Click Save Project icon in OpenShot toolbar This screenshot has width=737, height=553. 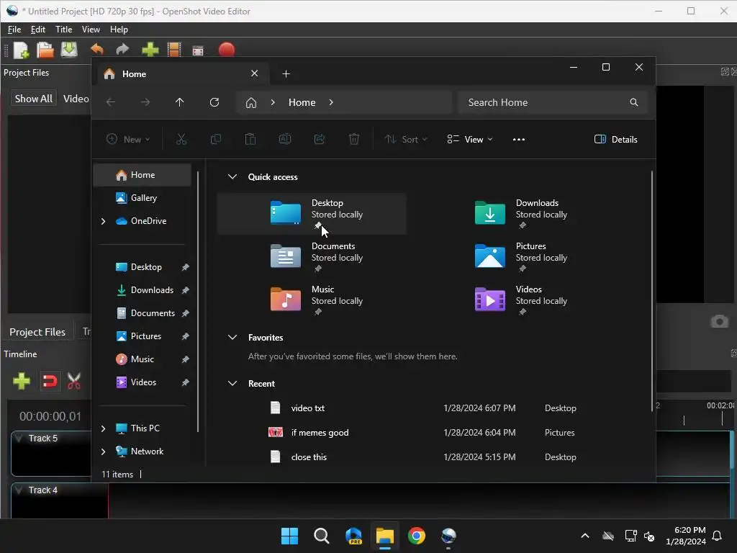(69, 50)
